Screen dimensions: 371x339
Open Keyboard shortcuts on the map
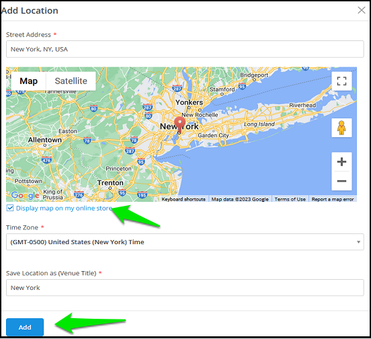click(x=183, y=199)
